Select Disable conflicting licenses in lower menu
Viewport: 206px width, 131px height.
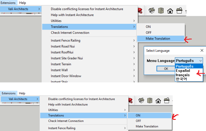click(84, 99)
